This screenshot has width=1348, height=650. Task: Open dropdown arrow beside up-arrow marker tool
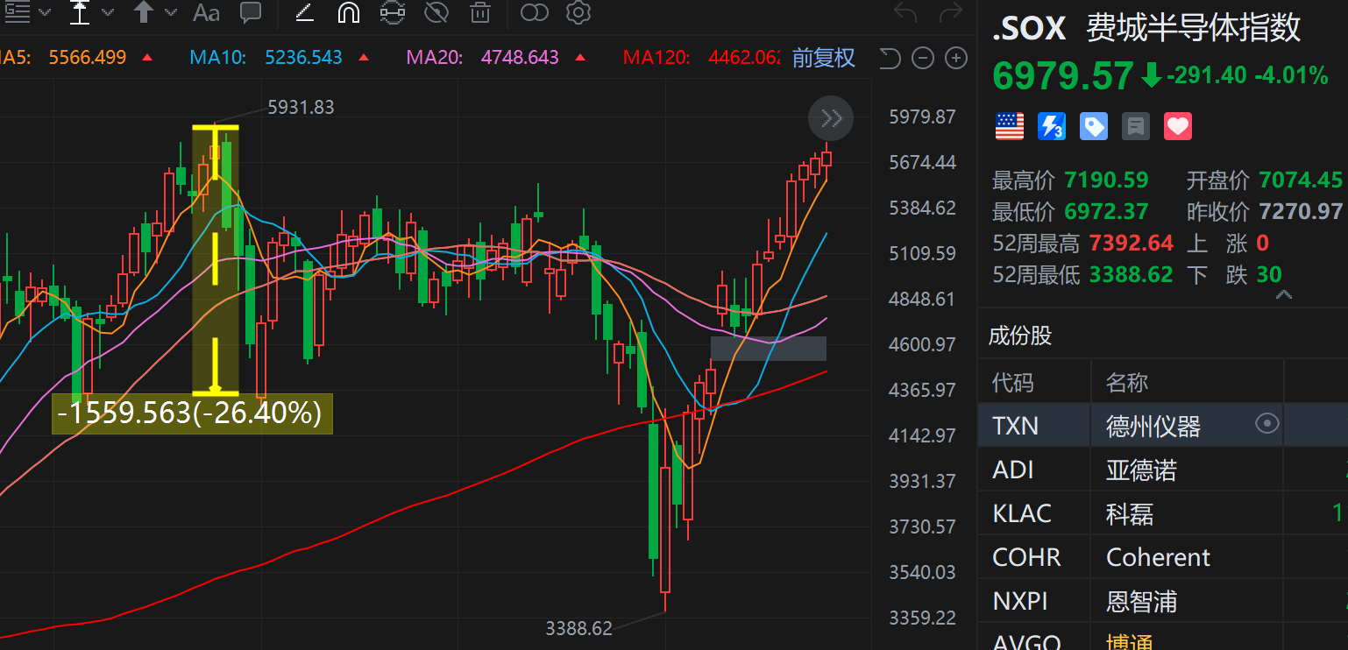[x=171, y=12]
